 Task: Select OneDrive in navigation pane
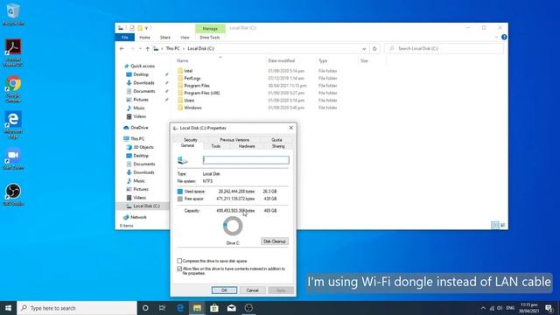139,128
